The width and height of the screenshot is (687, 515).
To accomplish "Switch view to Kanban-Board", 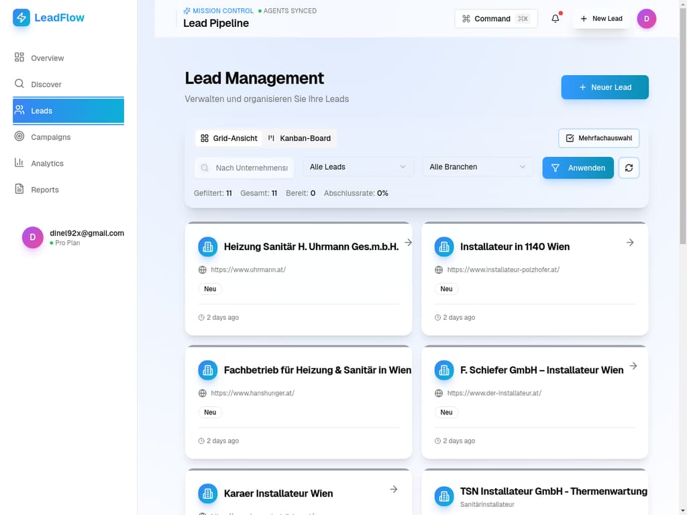I will point(299,138).
